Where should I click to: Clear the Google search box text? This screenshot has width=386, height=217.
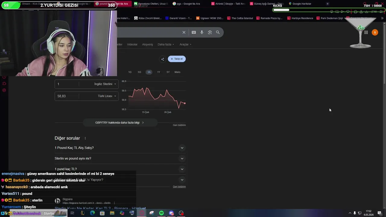tap(184, 32)
